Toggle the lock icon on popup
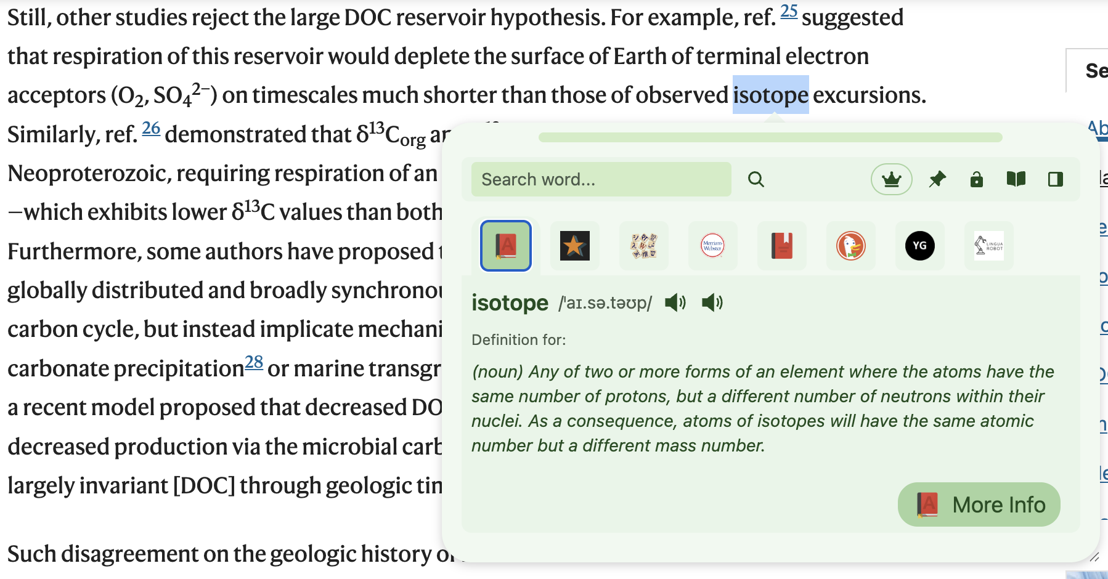This screenshot has height=579, width=1108. click(x=977, y=179)
